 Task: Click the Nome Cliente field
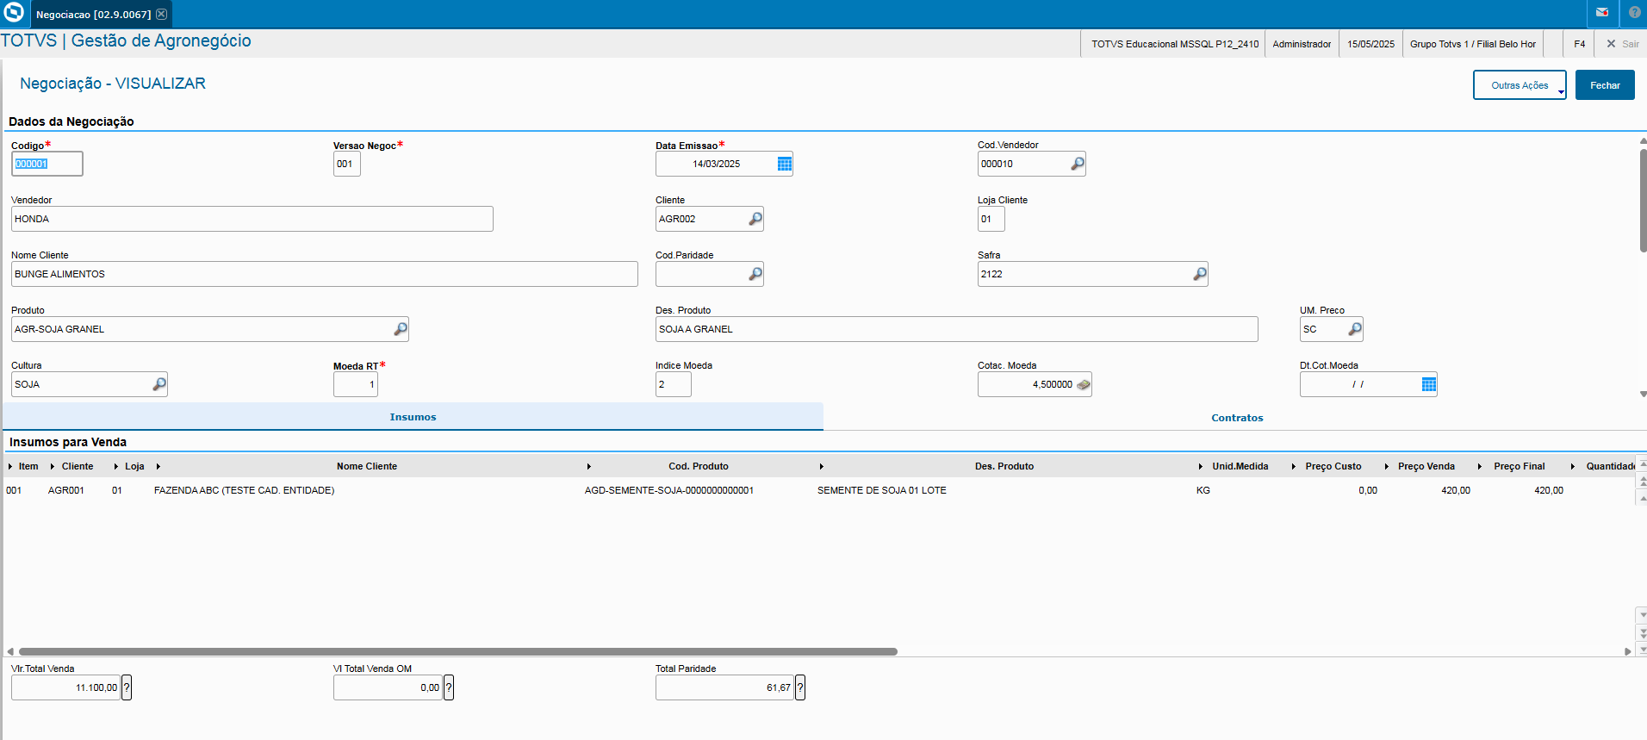point(325,274)
